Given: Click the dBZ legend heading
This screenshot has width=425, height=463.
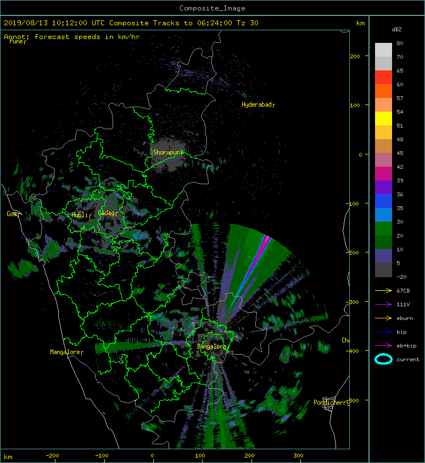Looking at the screenshot, I should (x=396, y=30).
